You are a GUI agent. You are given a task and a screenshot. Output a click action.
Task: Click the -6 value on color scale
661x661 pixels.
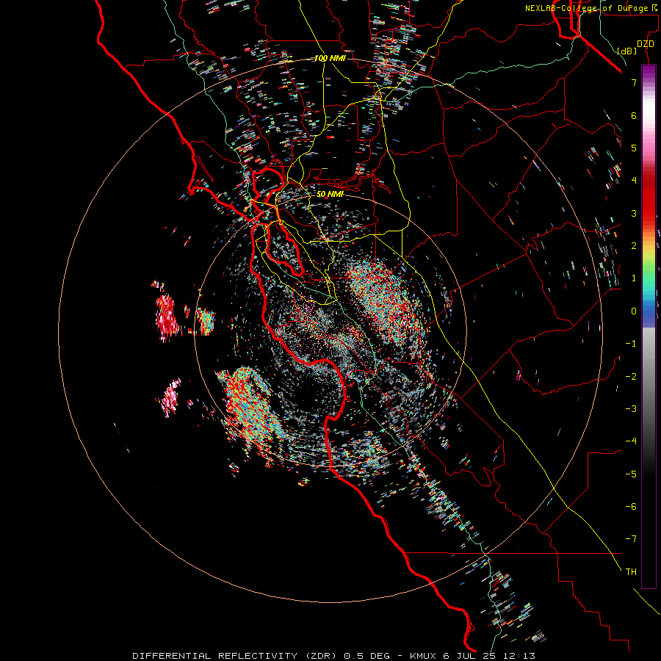click(631, 507)
